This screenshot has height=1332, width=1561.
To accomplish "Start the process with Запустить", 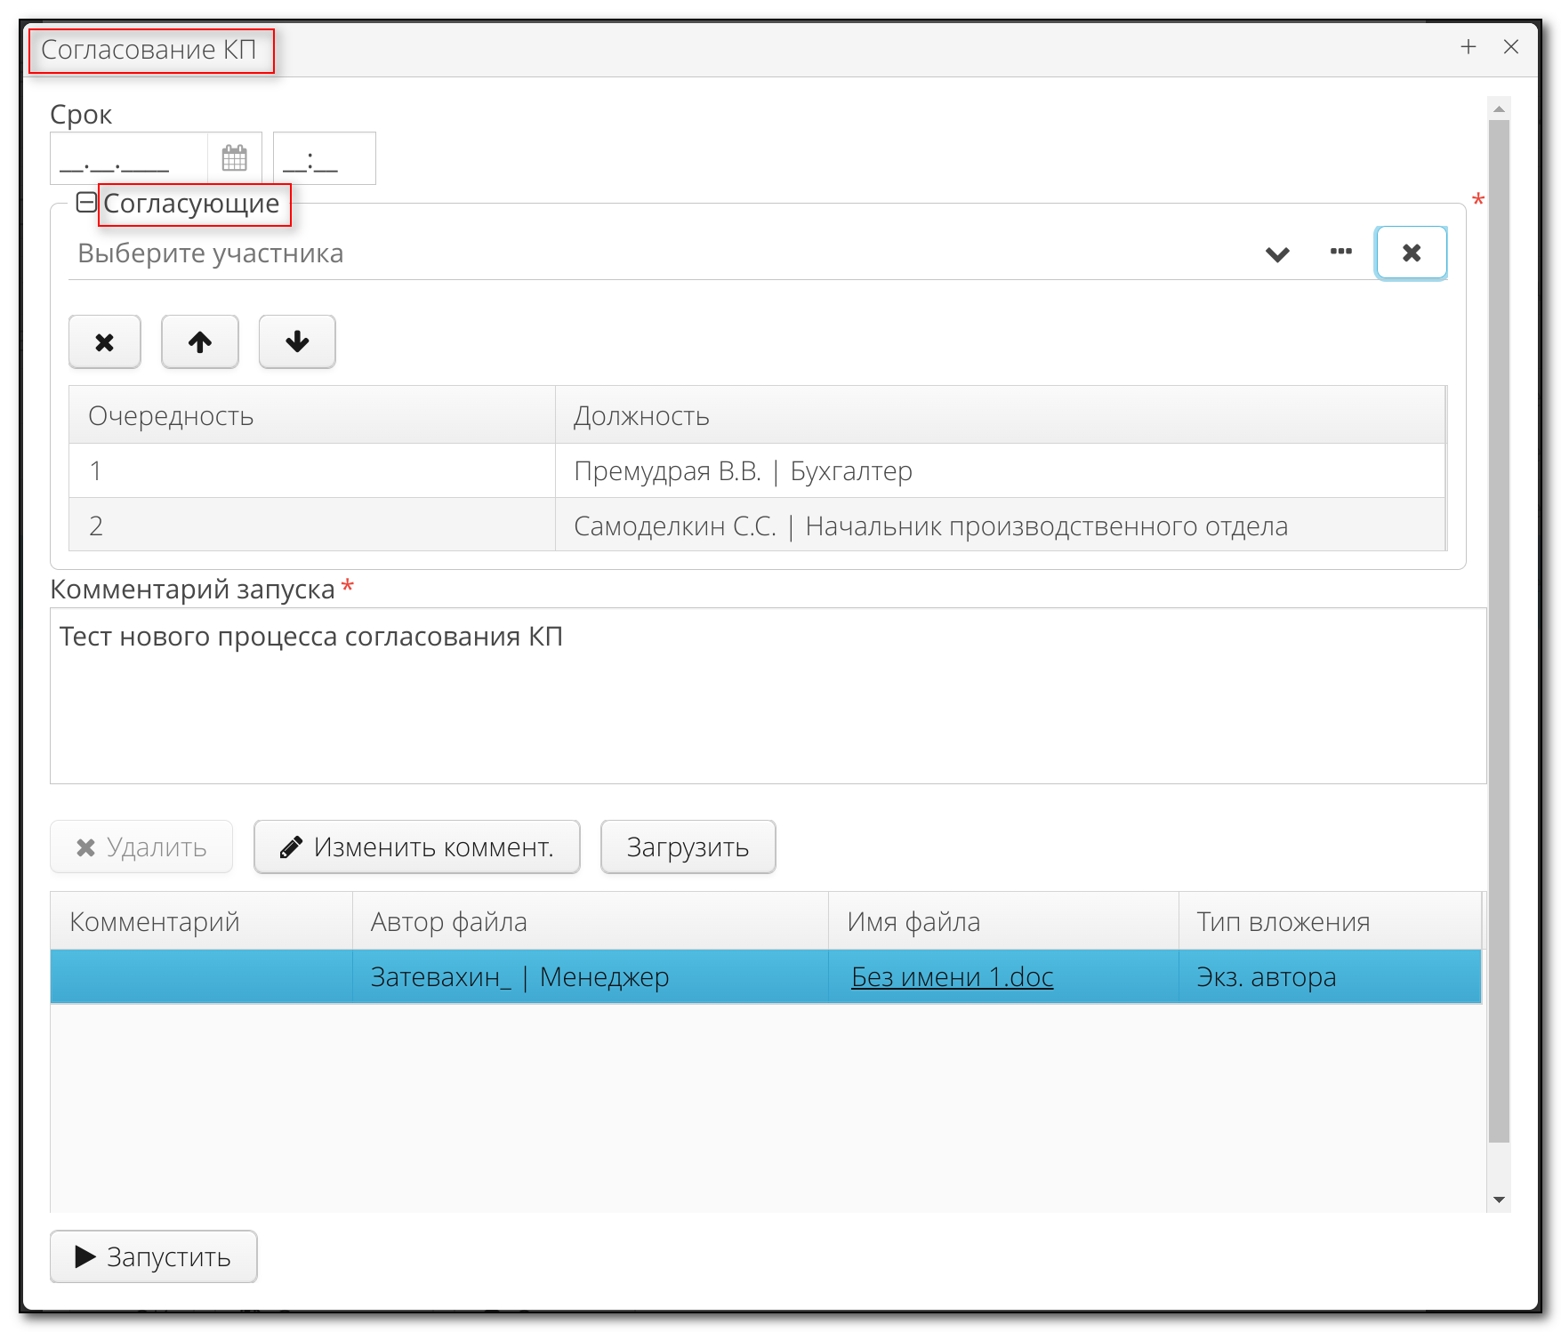I will pos(153,1256).
